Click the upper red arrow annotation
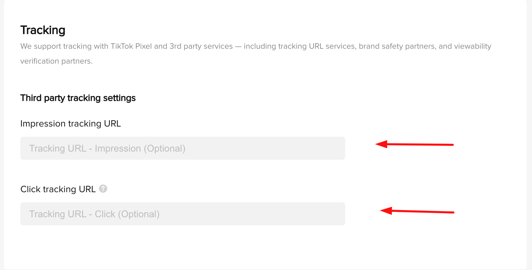The image size is (532, 270). tap(414, 144)
